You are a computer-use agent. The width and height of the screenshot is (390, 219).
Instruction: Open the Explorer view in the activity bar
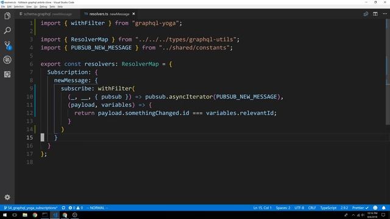pyautogui.click(x=7, y=16)
